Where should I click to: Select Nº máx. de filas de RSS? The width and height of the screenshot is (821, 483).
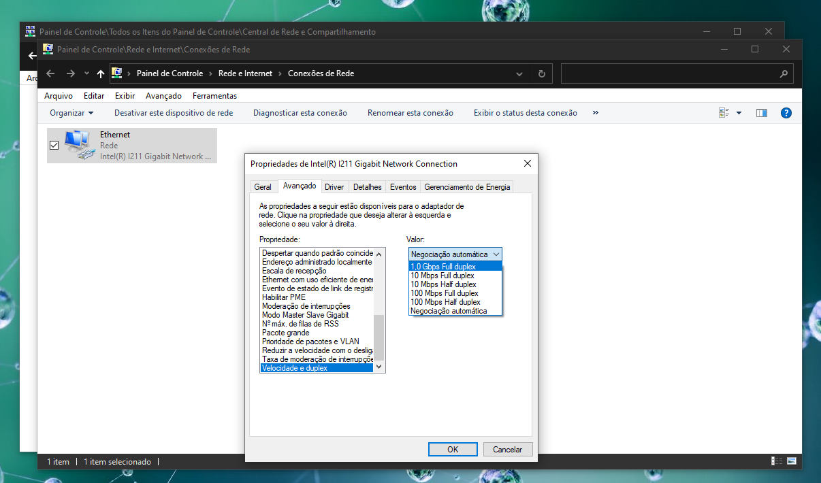(x=317, y=323)
